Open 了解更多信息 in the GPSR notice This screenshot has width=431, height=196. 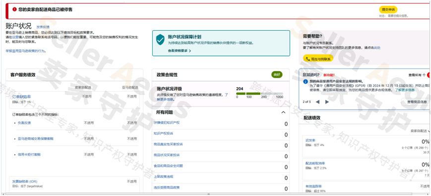405,90
